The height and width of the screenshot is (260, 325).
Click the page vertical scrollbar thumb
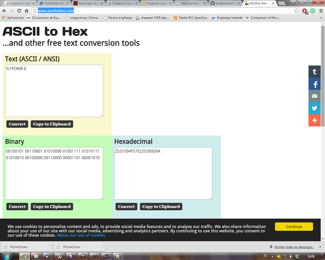323,76
